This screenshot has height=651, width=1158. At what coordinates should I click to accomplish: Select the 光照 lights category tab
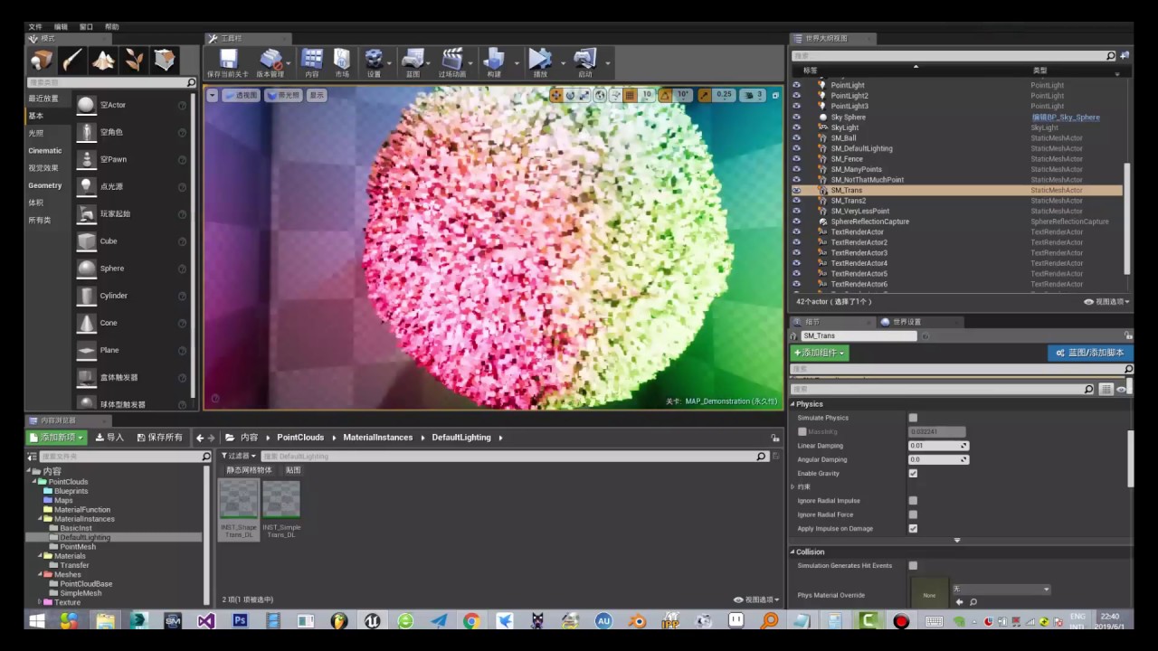[x=35, y=133]
